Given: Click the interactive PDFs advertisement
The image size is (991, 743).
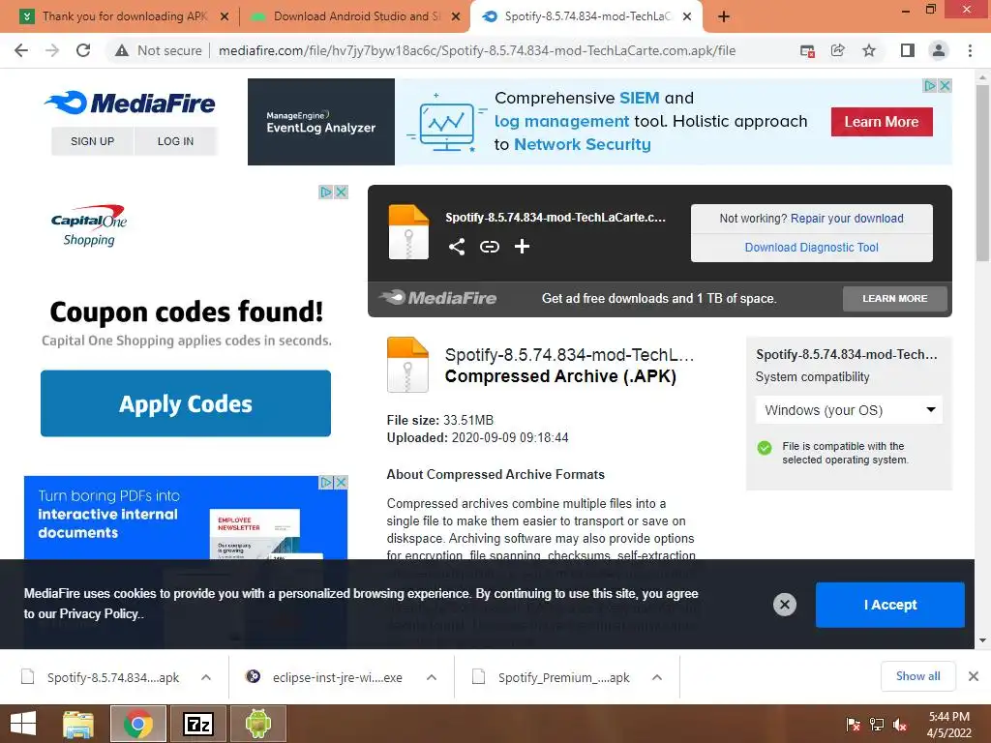Looking at the screenshot, I should (186, 518).
